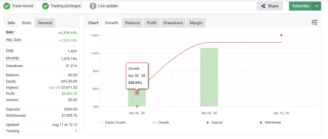This screenshot has height=139, width=328.
Task: Click the Tracking value 1
Action: click(76, 131)
